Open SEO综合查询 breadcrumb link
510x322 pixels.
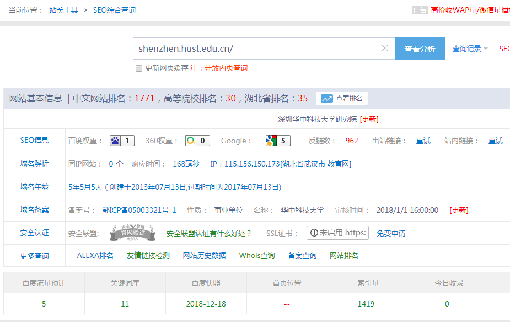[114, 10]
